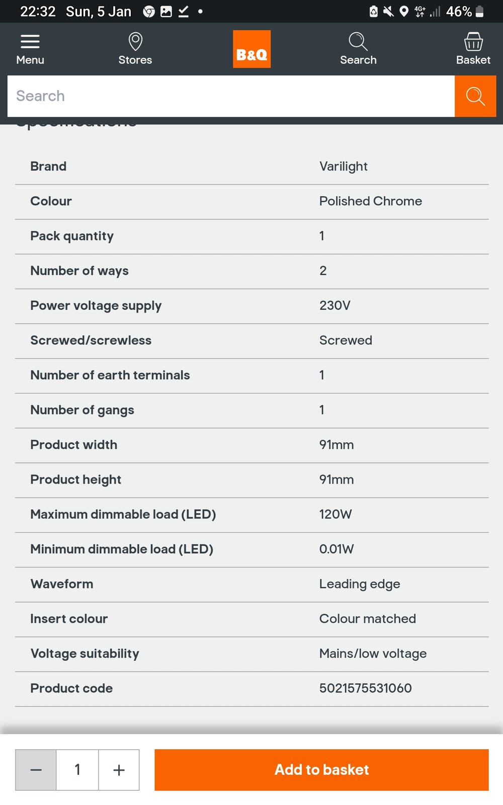Increase quantity with the plus stepper

tap(118, 770)
